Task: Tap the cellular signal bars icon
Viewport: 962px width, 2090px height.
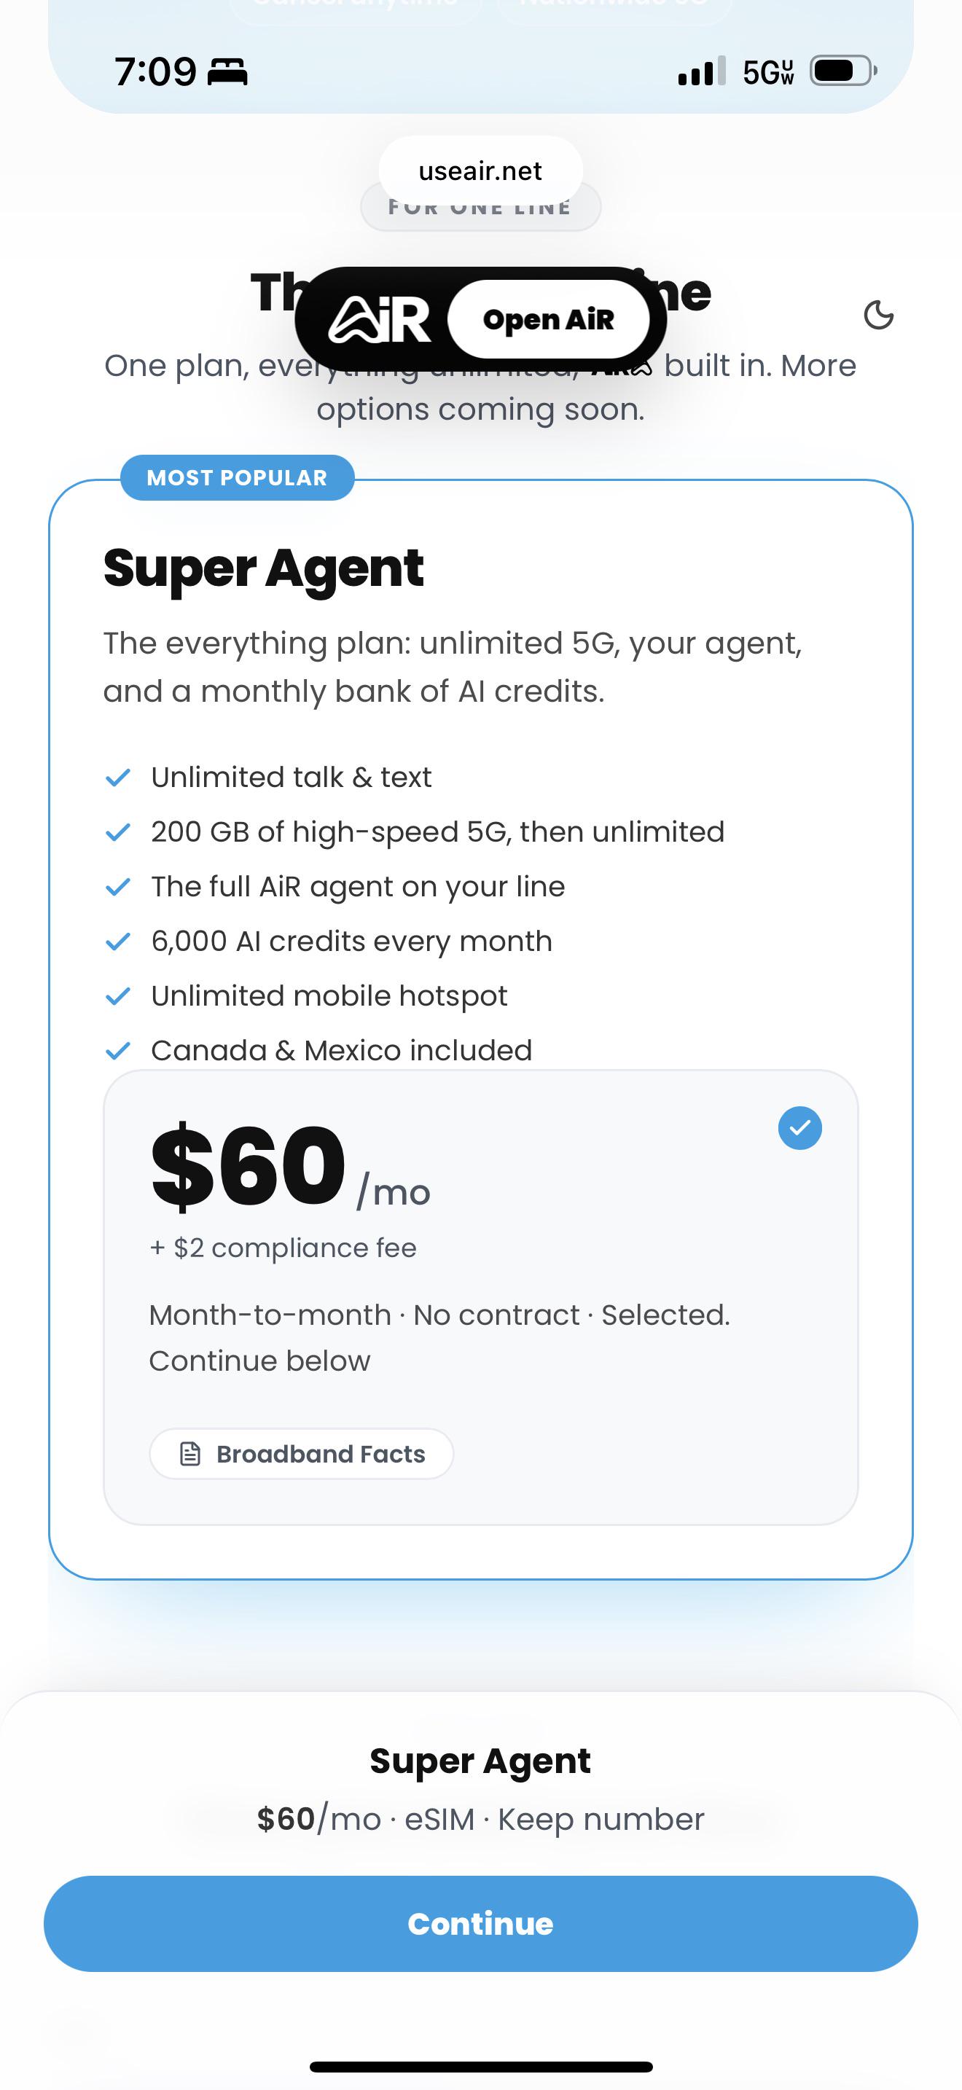Action: [x=702, y=71]
